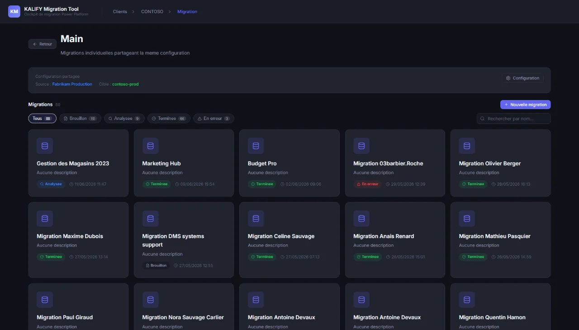This screenshot has height=330, width=579.
Task: Click database icon on Budget Pro card
Action: pos(256,146)
